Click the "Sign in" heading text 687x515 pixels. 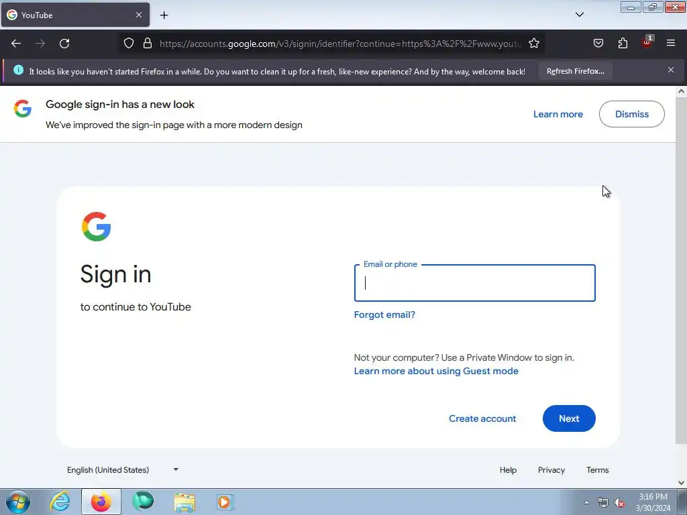115,274
